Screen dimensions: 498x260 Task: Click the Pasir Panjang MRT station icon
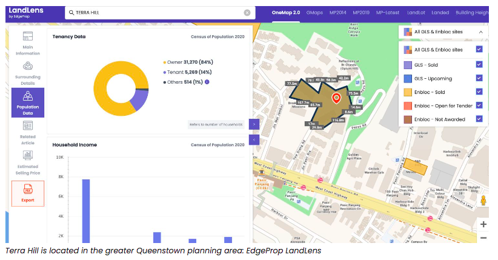pos(262,173)
